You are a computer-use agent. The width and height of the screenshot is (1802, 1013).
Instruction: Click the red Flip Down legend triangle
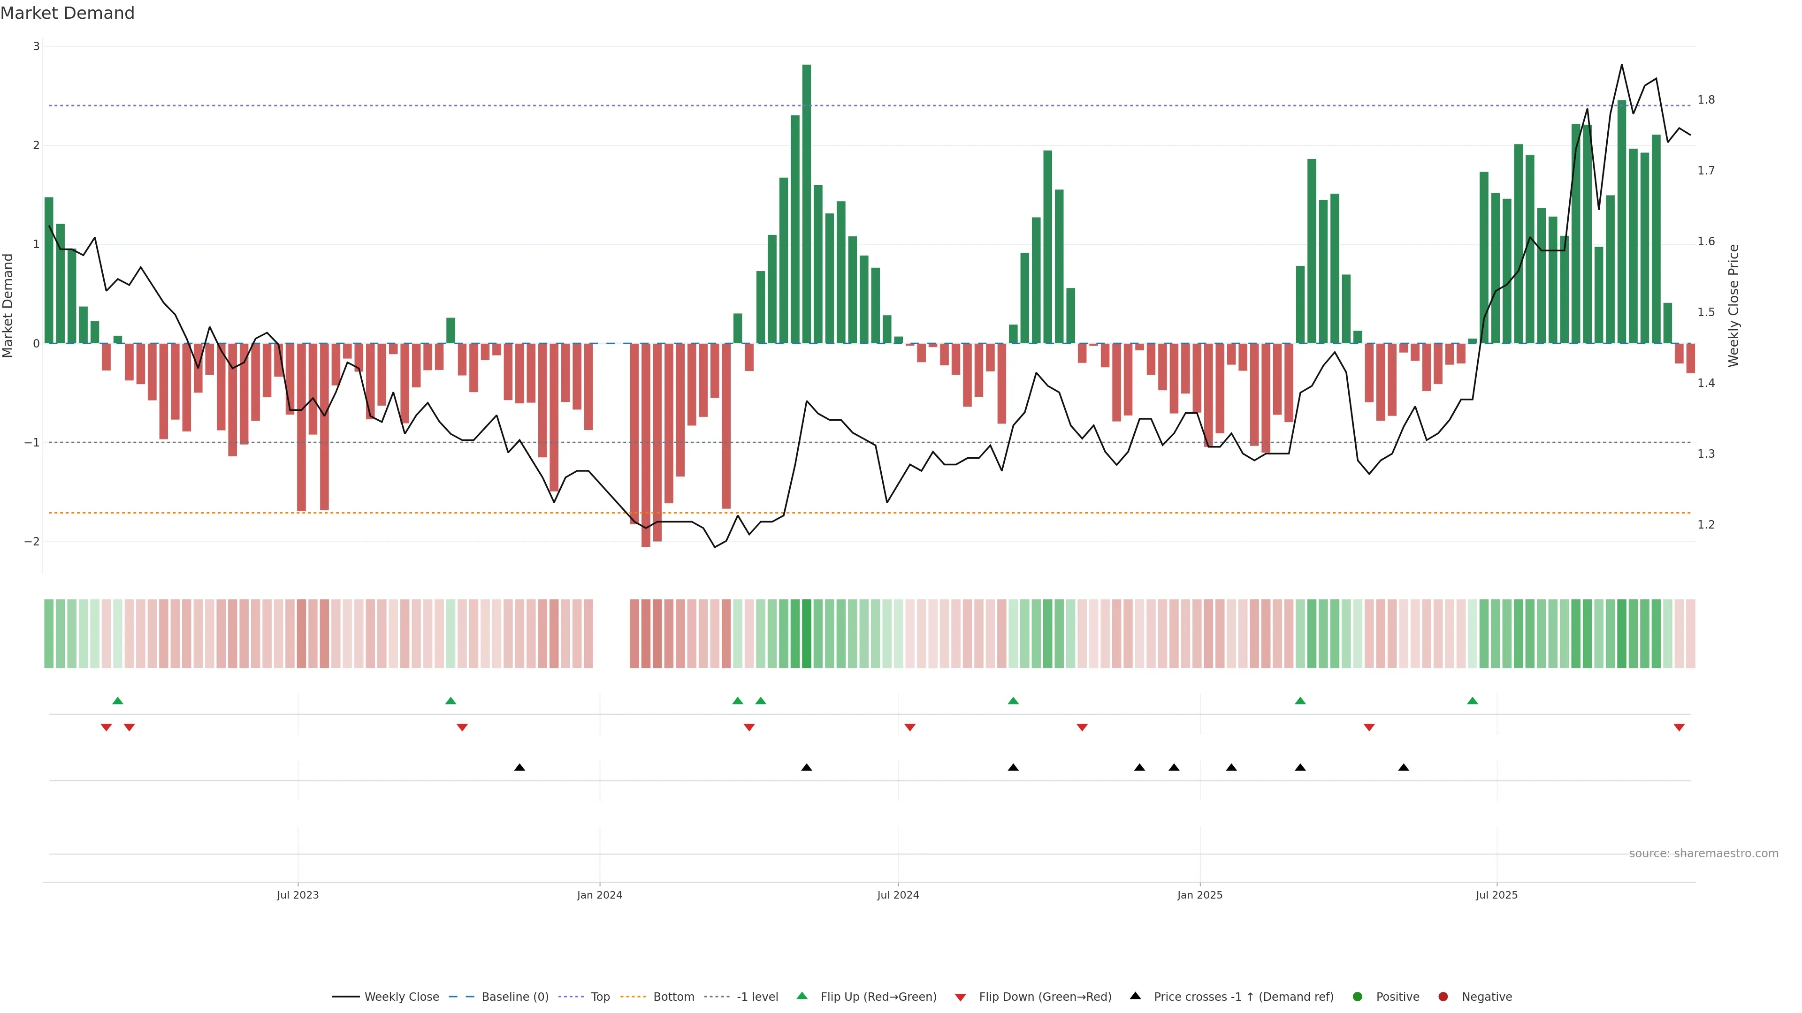click(x=960, y=997)
